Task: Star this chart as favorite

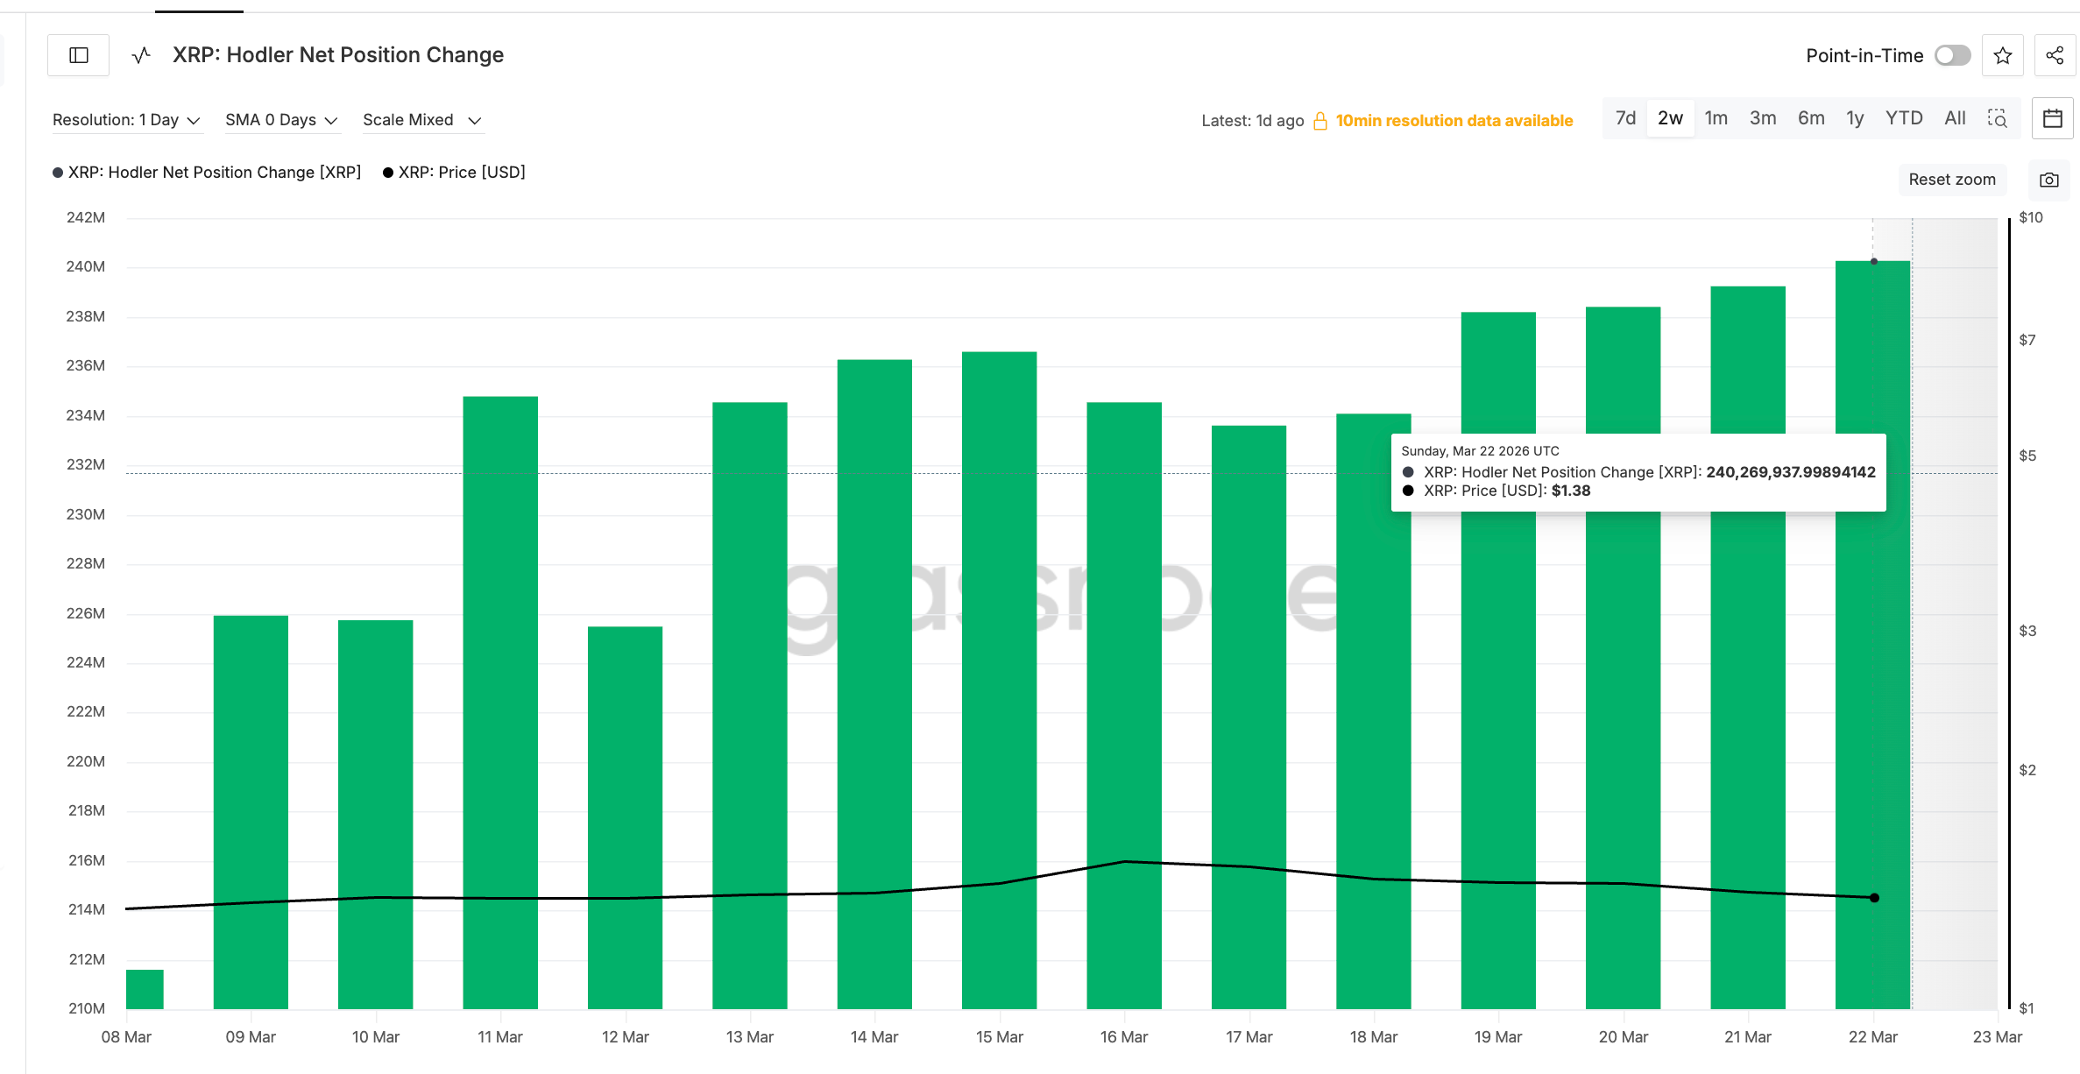Action: (2002, 56)
